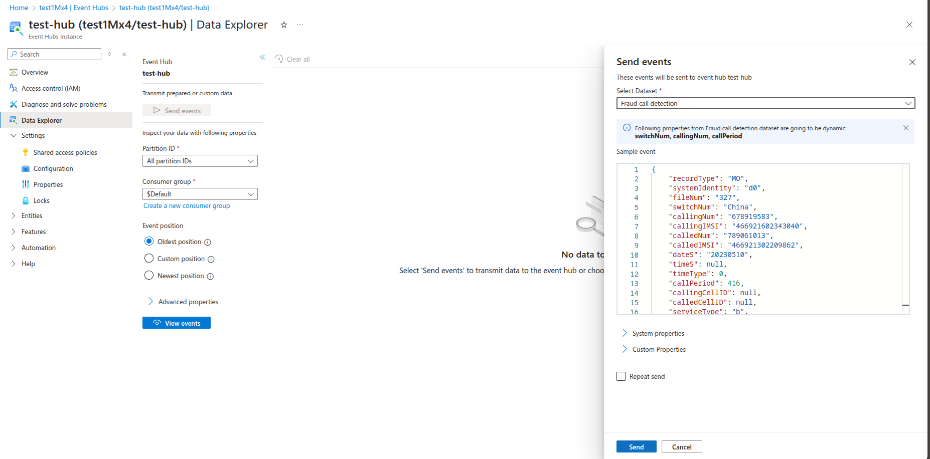Click Create a new consumer group link

coord(187,205)
